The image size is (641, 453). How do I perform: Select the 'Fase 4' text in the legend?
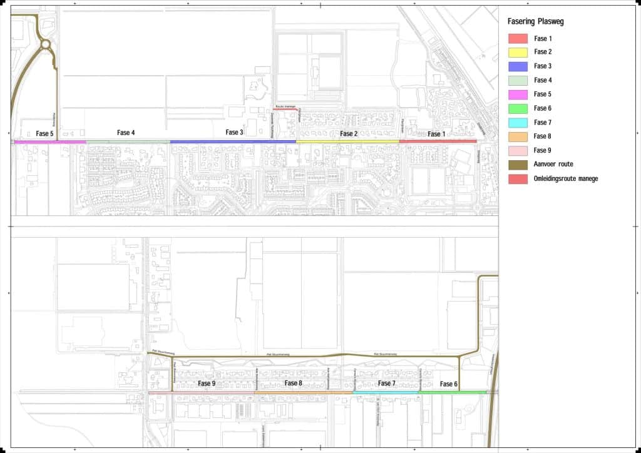pos(543,80)
